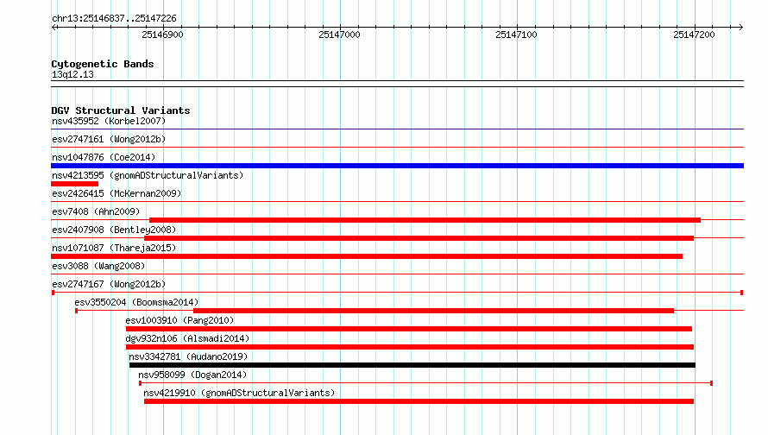Click the nsv435952 (Korbel2007) variant label
The height and width of the screenshot is (435, 768).
109,121
